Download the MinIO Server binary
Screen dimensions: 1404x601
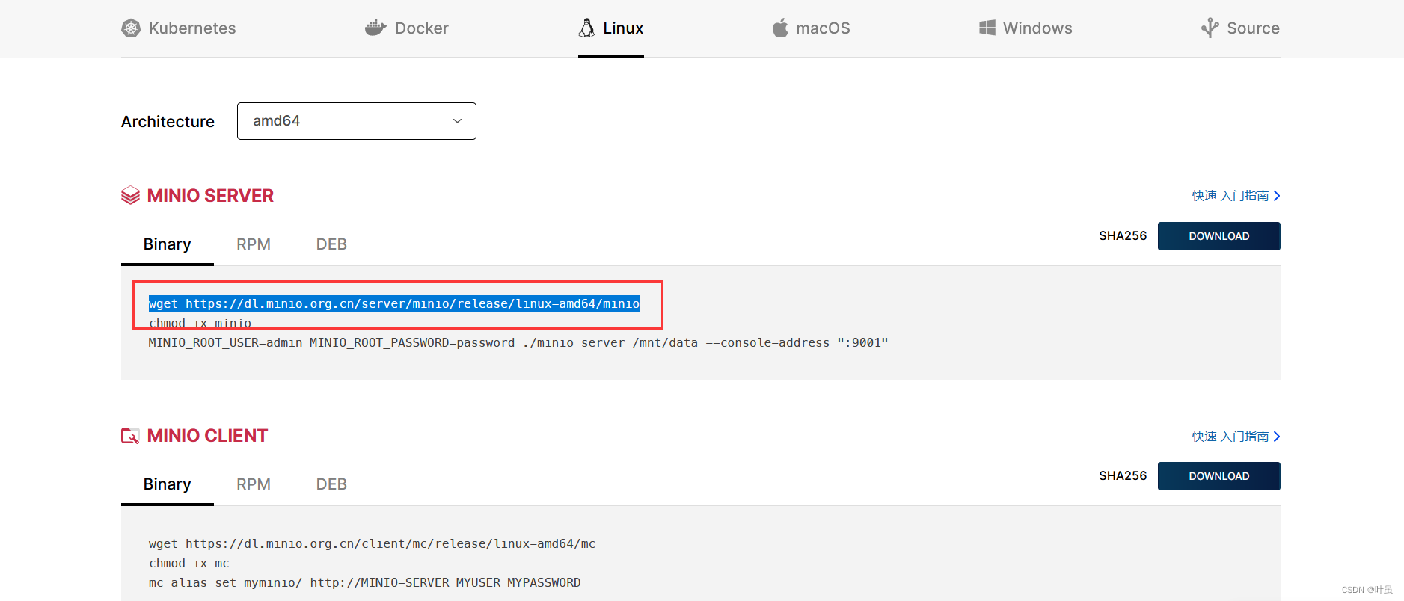tap(1219, 236)
